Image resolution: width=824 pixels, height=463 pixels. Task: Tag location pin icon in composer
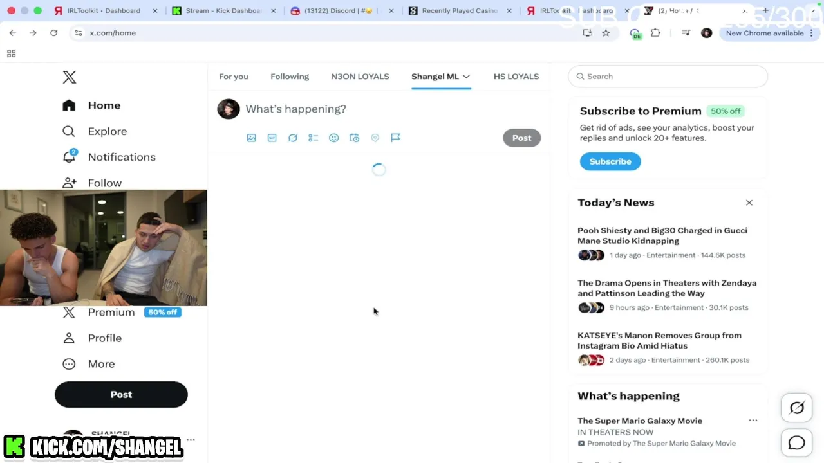(375, 138)
